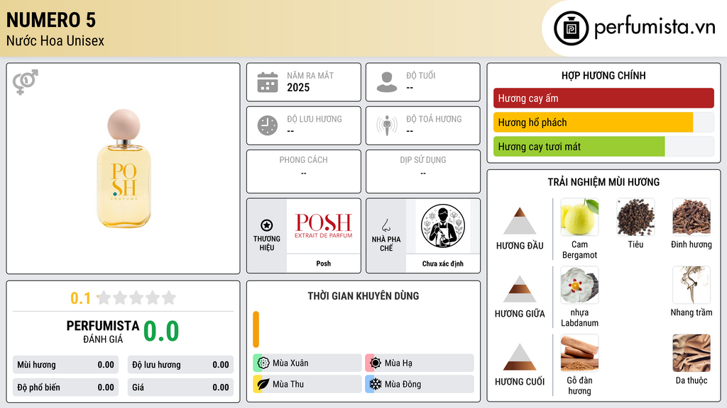Click the Mùa Đông snowflake icon
The width and height of the screenshot is (727, 408).
[x=376, y=384]
